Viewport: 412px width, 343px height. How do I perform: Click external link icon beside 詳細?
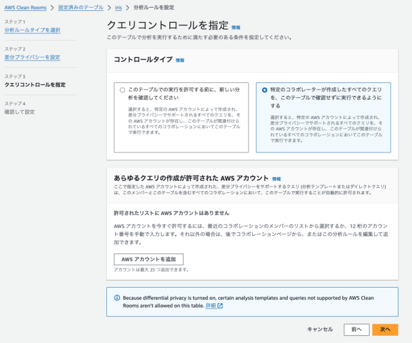220,306
